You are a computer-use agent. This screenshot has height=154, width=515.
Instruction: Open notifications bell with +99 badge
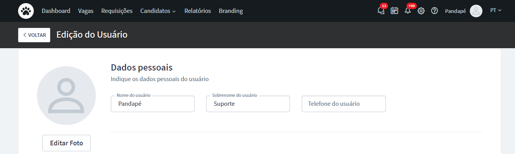tap(408, 11)
